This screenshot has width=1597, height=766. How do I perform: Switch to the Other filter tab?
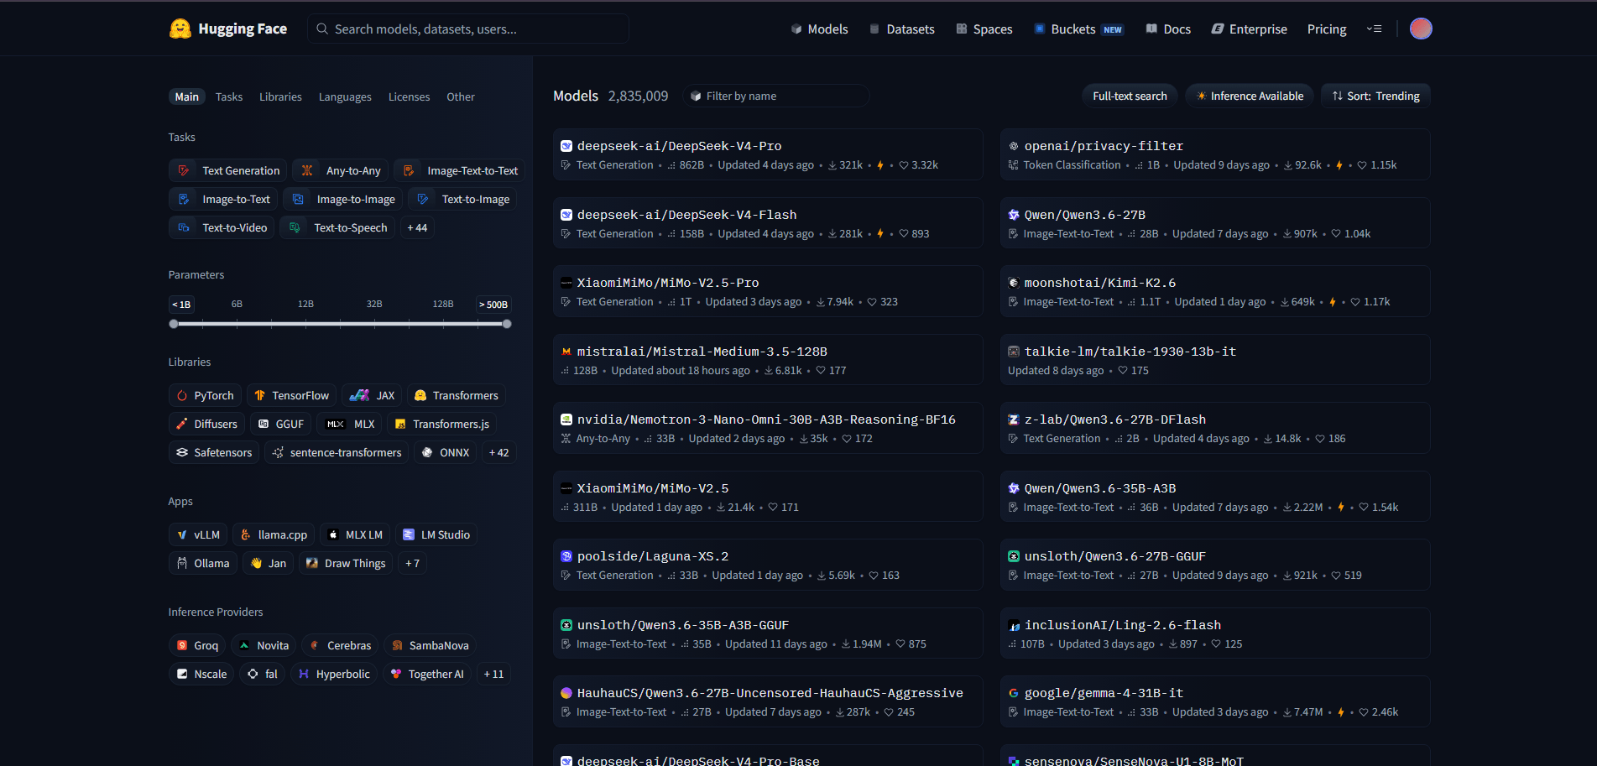pos(461,96)
